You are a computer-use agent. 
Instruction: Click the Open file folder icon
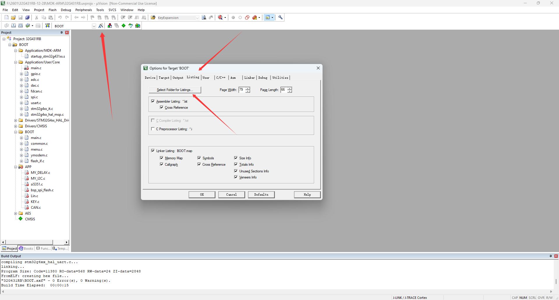[x=13, y=17]
